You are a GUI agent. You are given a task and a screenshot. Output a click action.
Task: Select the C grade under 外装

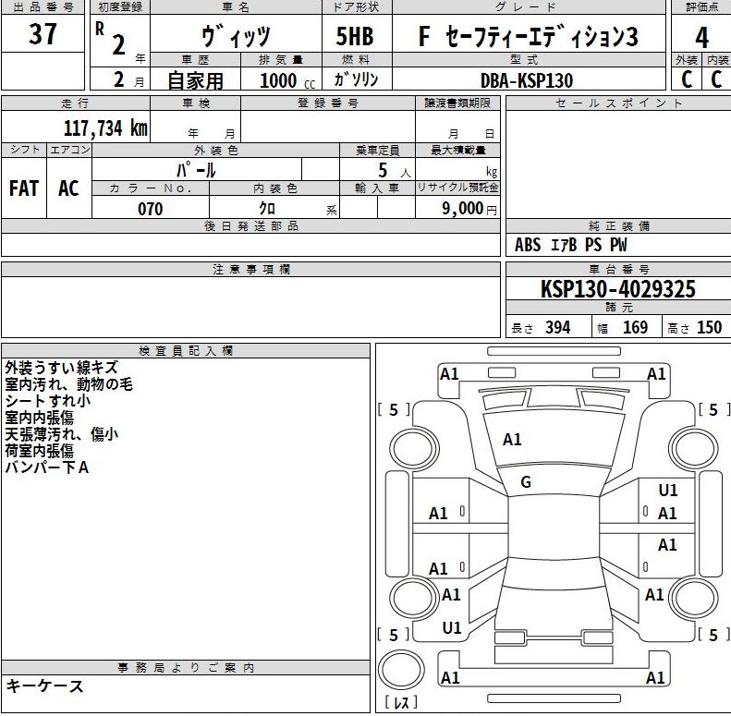(687, 79)
